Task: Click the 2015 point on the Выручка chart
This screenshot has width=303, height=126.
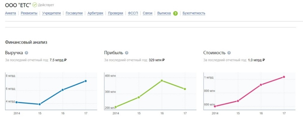Action: tap(40, 104)
